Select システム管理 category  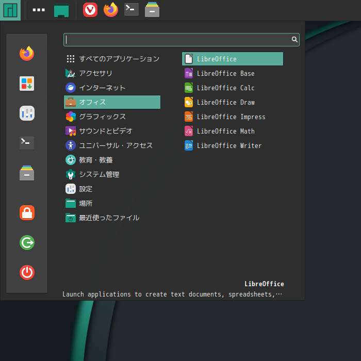(112, 174)
